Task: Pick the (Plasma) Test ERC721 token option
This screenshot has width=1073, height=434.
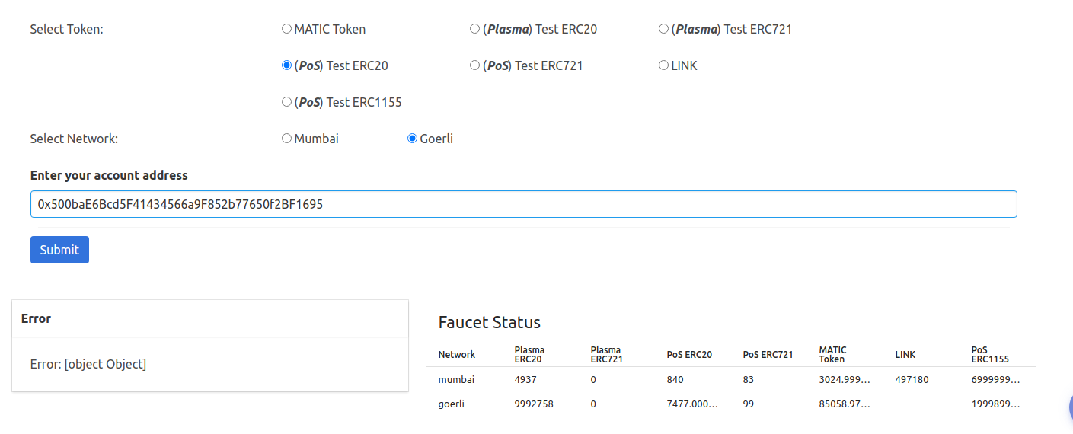Action: click(x=663, y=29)
